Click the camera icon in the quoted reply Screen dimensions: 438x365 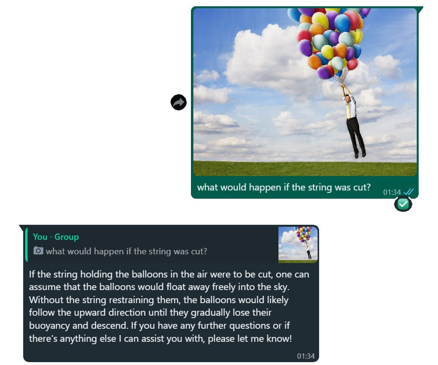(x=38, y=250)
